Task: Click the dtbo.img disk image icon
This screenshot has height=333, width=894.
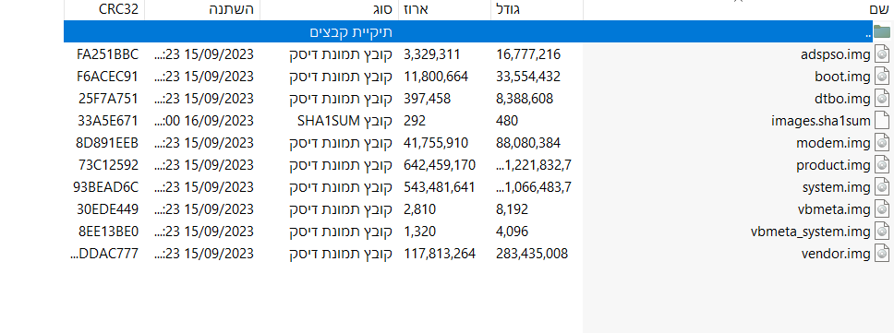Action: click(882, 99)
